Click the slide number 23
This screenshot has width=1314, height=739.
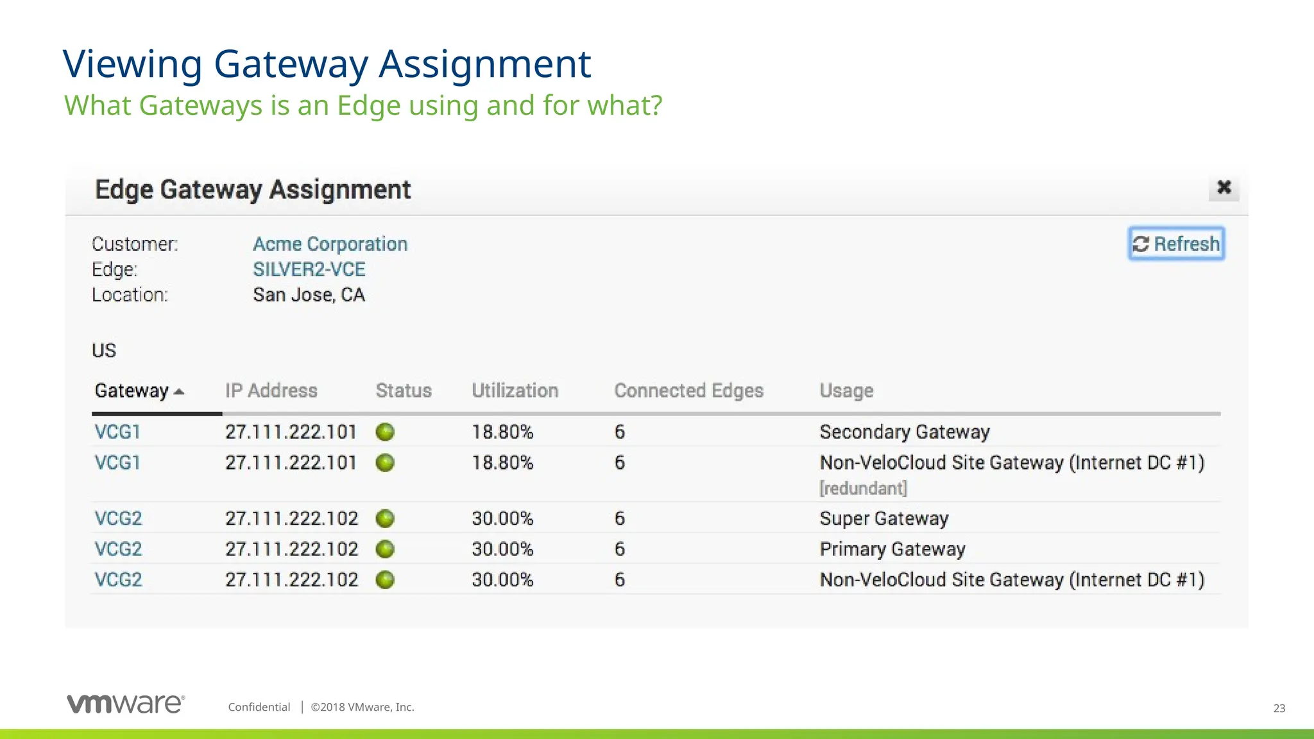tap(1279, 708)
